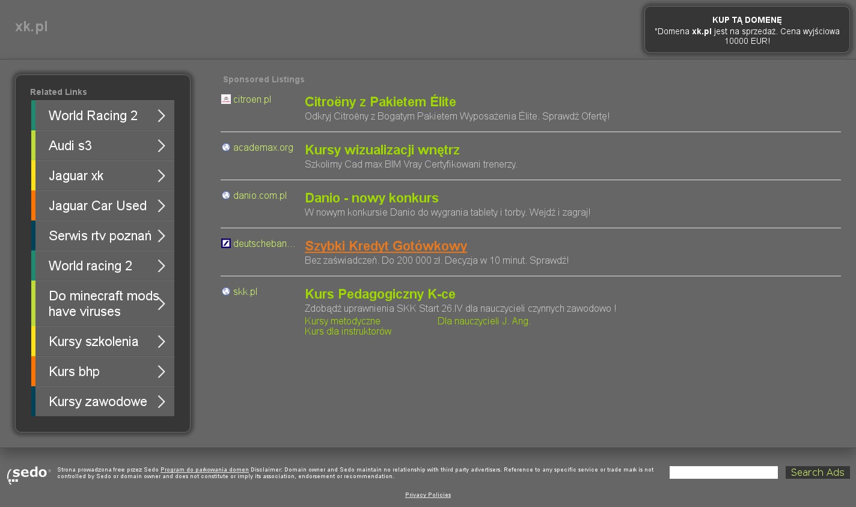Click the Bez zaświadczeń loan description
Viewport: 856px width, 507px height.
(x=436, y=261)
